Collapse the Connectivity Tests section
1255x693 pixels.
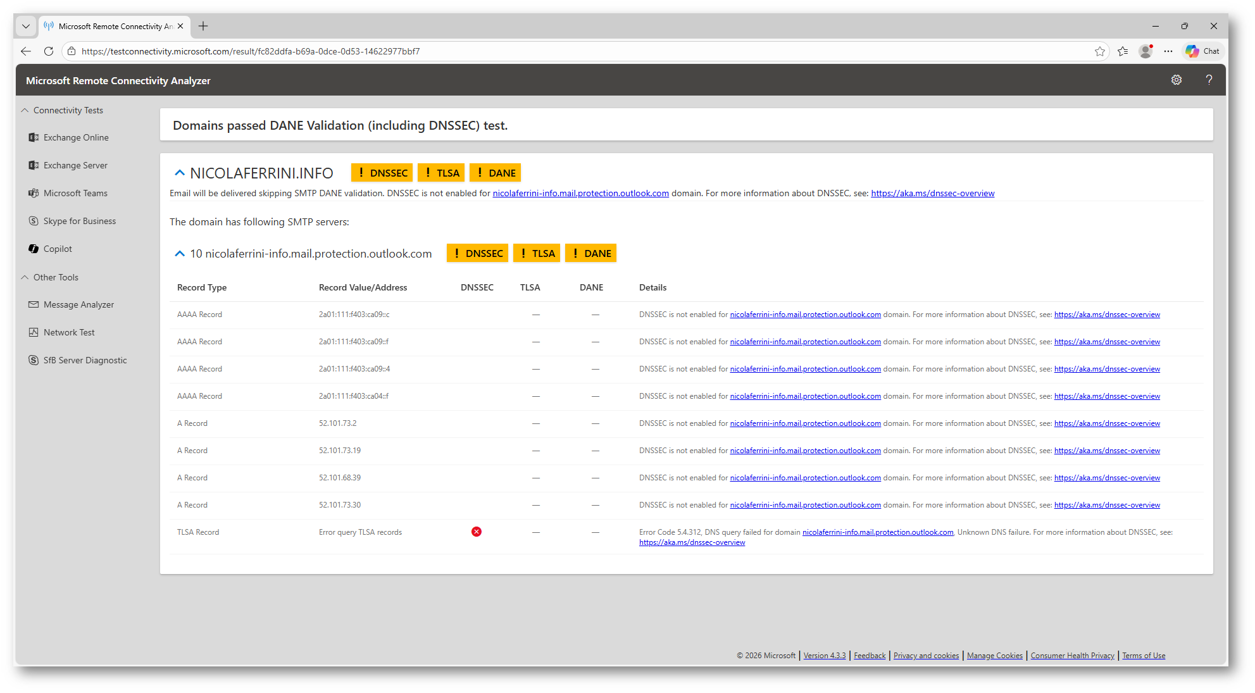(25, 110)
